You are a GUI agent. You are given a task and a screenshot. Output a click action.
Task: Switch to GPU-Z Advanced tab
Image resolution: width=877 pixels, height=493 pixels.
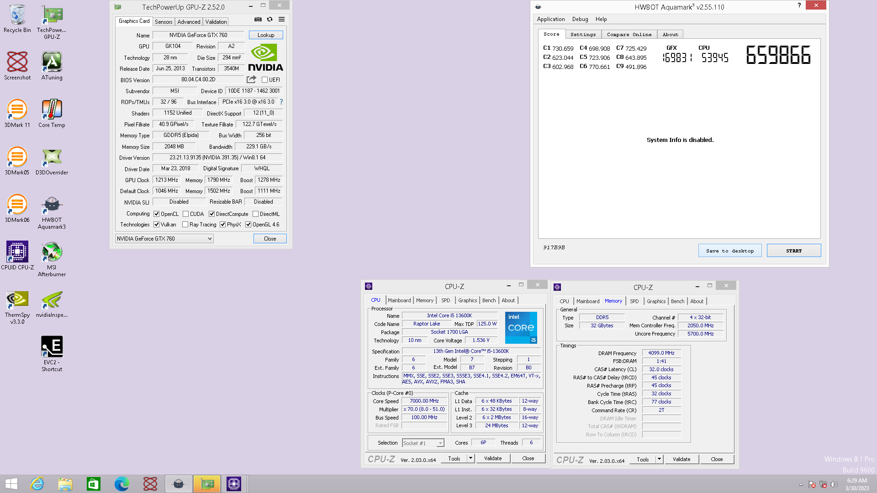[x=189, y=21]
